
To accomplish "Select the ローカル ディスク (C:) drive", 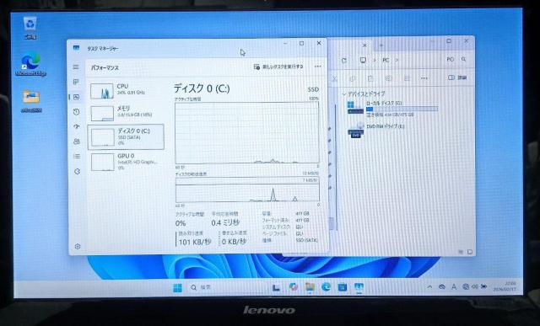I will 391,109.
